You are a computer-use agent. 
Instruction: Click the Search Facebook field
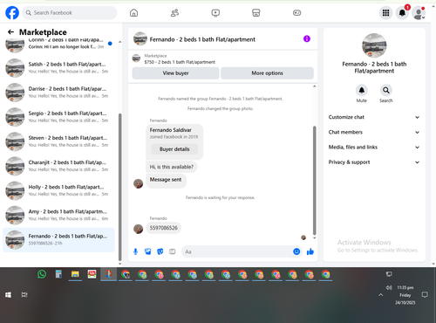(x=70, y=13)
